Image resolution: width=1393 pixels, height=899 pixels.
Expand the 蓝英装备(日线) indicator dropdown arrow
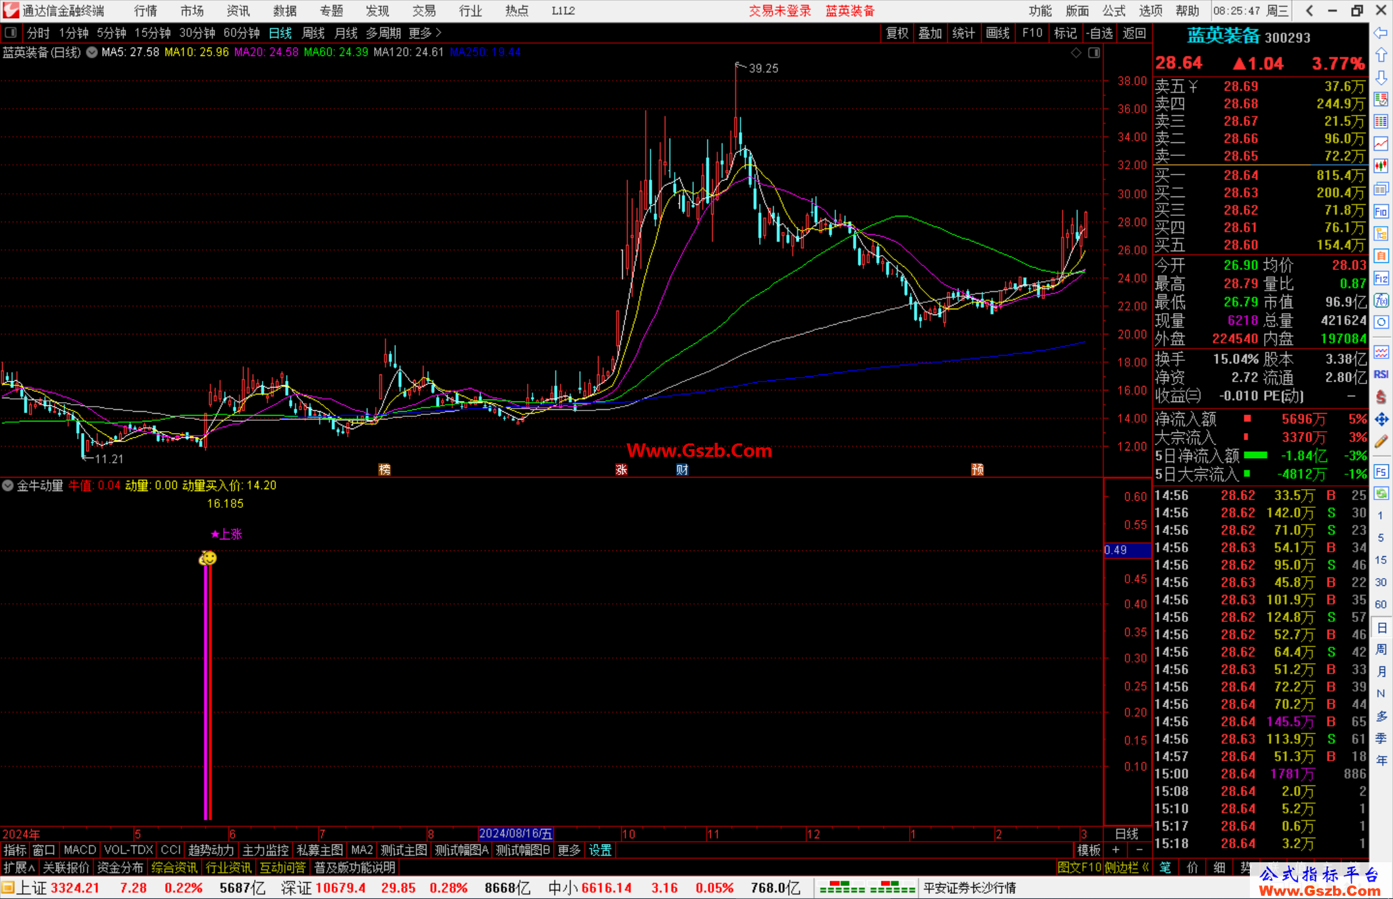coord(92,52)
